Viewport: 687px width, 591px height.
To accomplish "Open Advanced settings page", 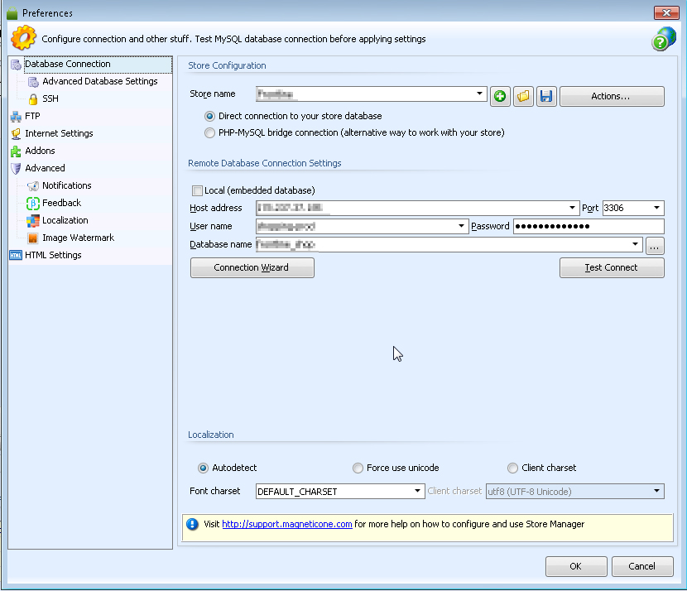I will pyautogui.click(x=46, y=168).
